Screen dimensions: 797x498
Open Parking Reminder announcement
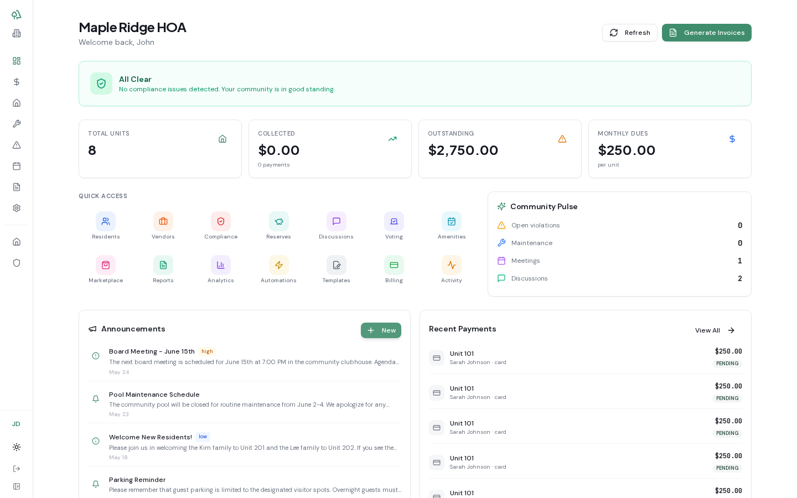245,485
